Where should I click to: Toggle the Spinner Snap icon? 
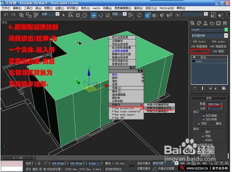click(x=169, y=15)
